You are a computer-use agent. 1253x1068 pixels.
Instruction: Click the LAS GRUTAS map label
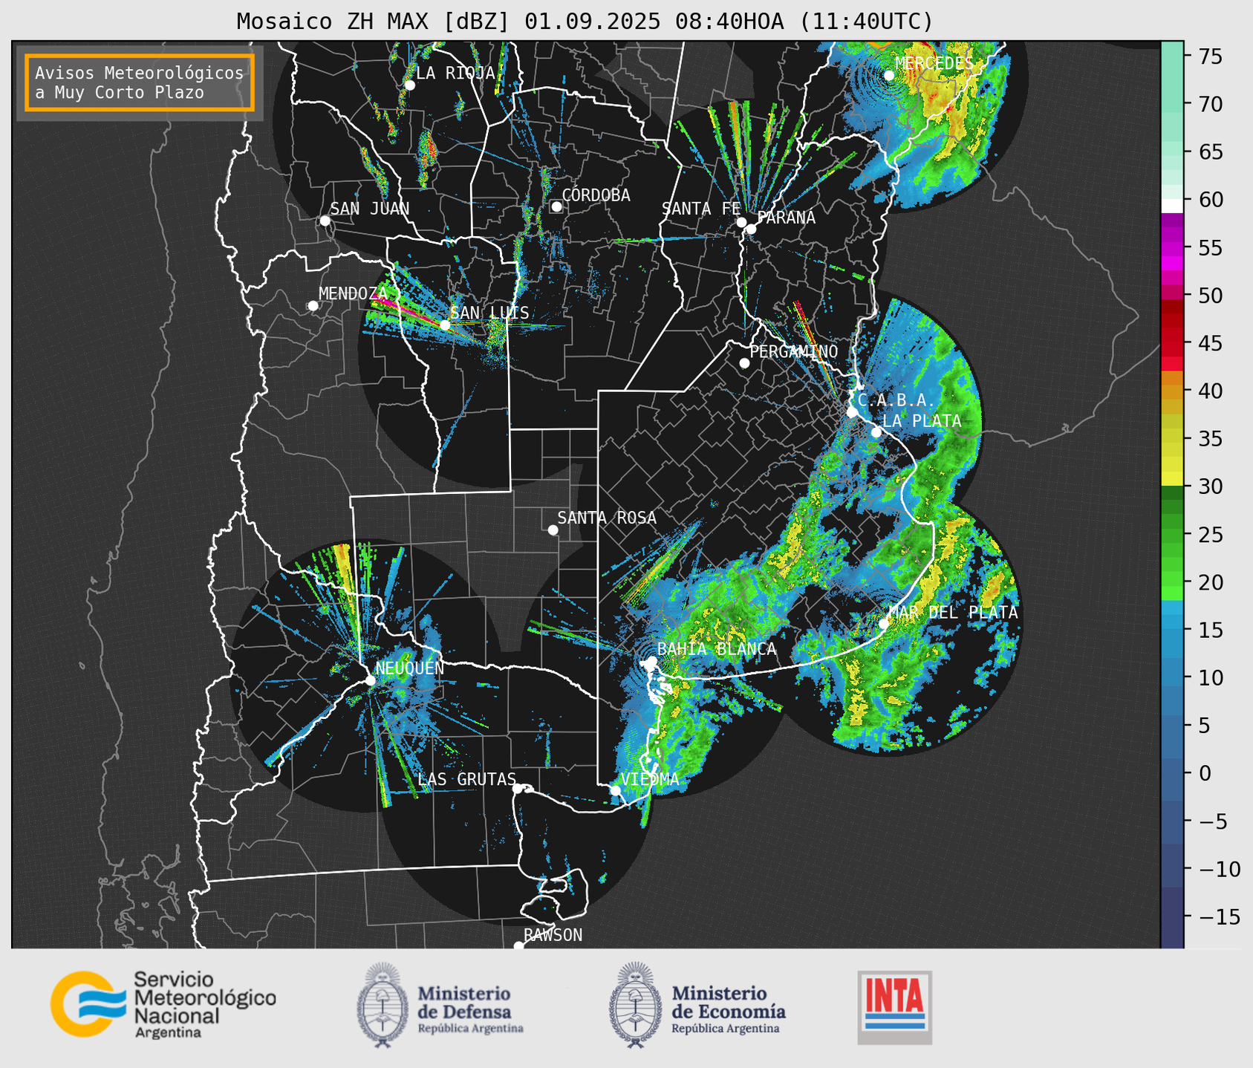pyautogui.click(x=466, y=779)
